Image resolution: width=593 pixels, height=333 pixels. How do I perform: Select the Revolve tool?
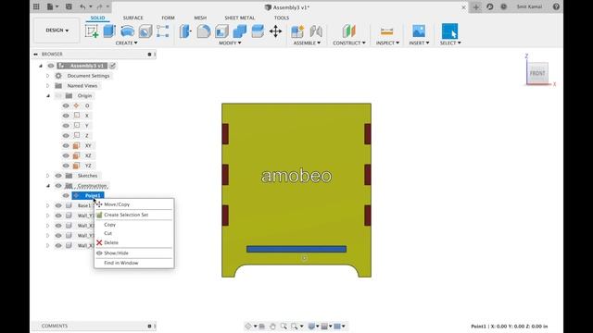point(128,31)
